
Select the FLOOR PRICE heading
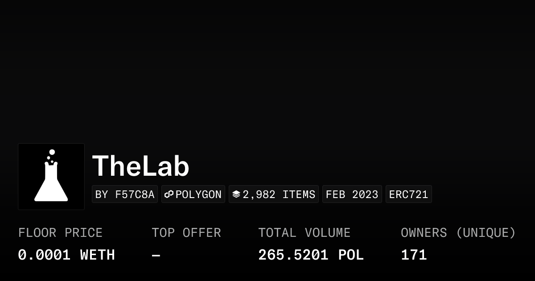tap(60, 233)
